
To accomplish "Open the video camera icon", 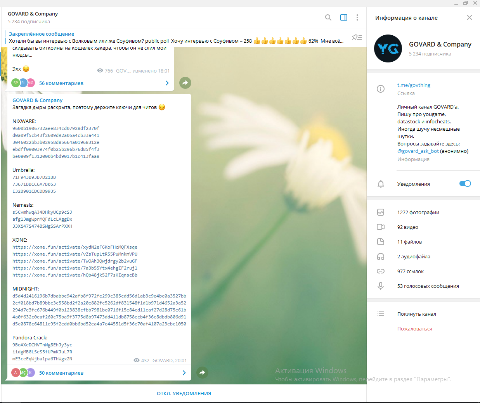I will [381, 227].
